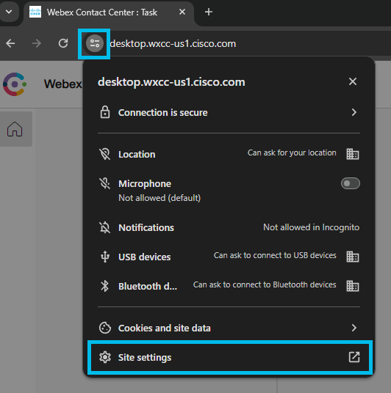The height and width of the screenshot is (393, 391).
Task: Open the tab search dropdown arrow
Action: 9,12
